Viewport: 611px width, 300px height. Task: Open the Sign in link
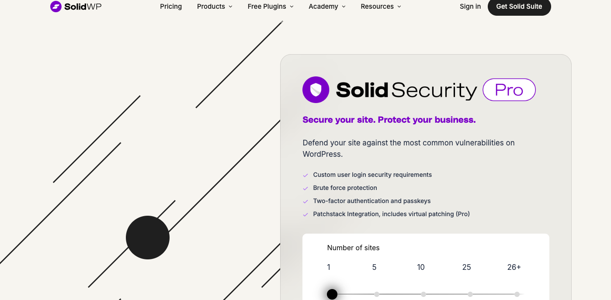click(470, 7)
